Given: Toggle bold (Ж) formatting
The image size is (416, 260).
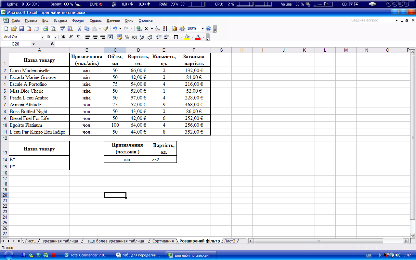Looking at the screenshot, I should tap(63, 37).
